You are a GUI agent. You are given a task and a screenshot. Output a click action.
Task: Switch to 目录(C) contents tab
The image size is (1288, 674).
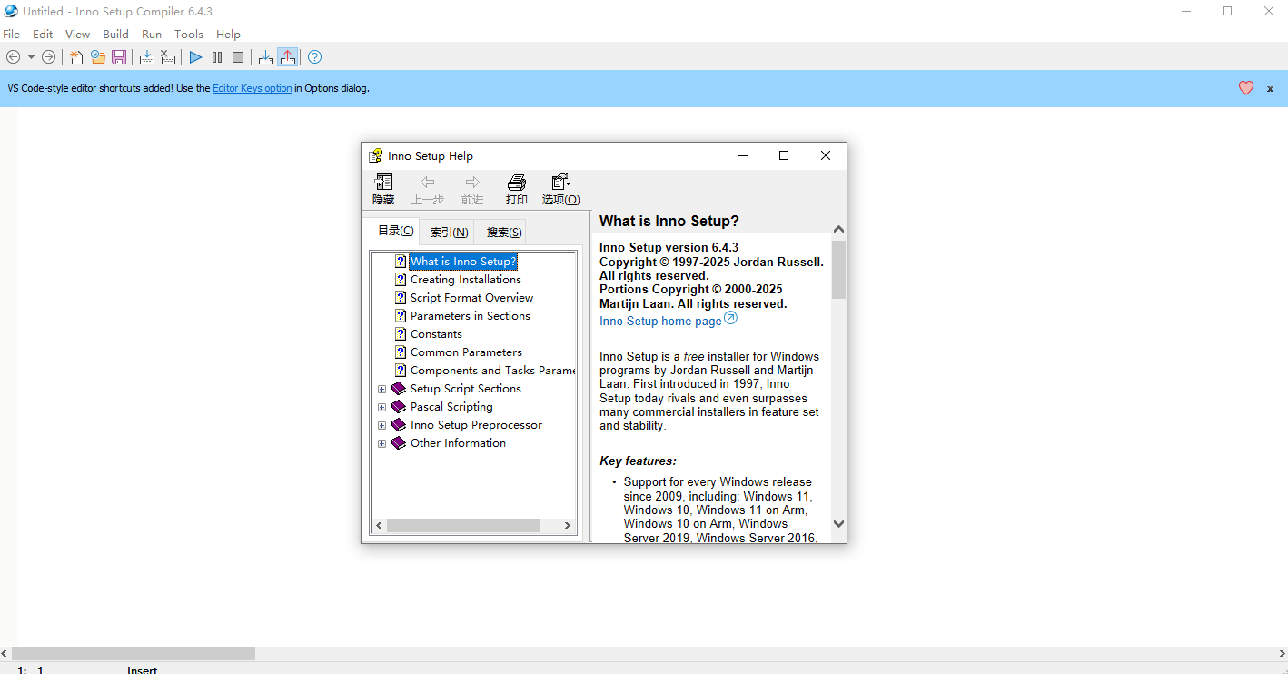point(396,231)
